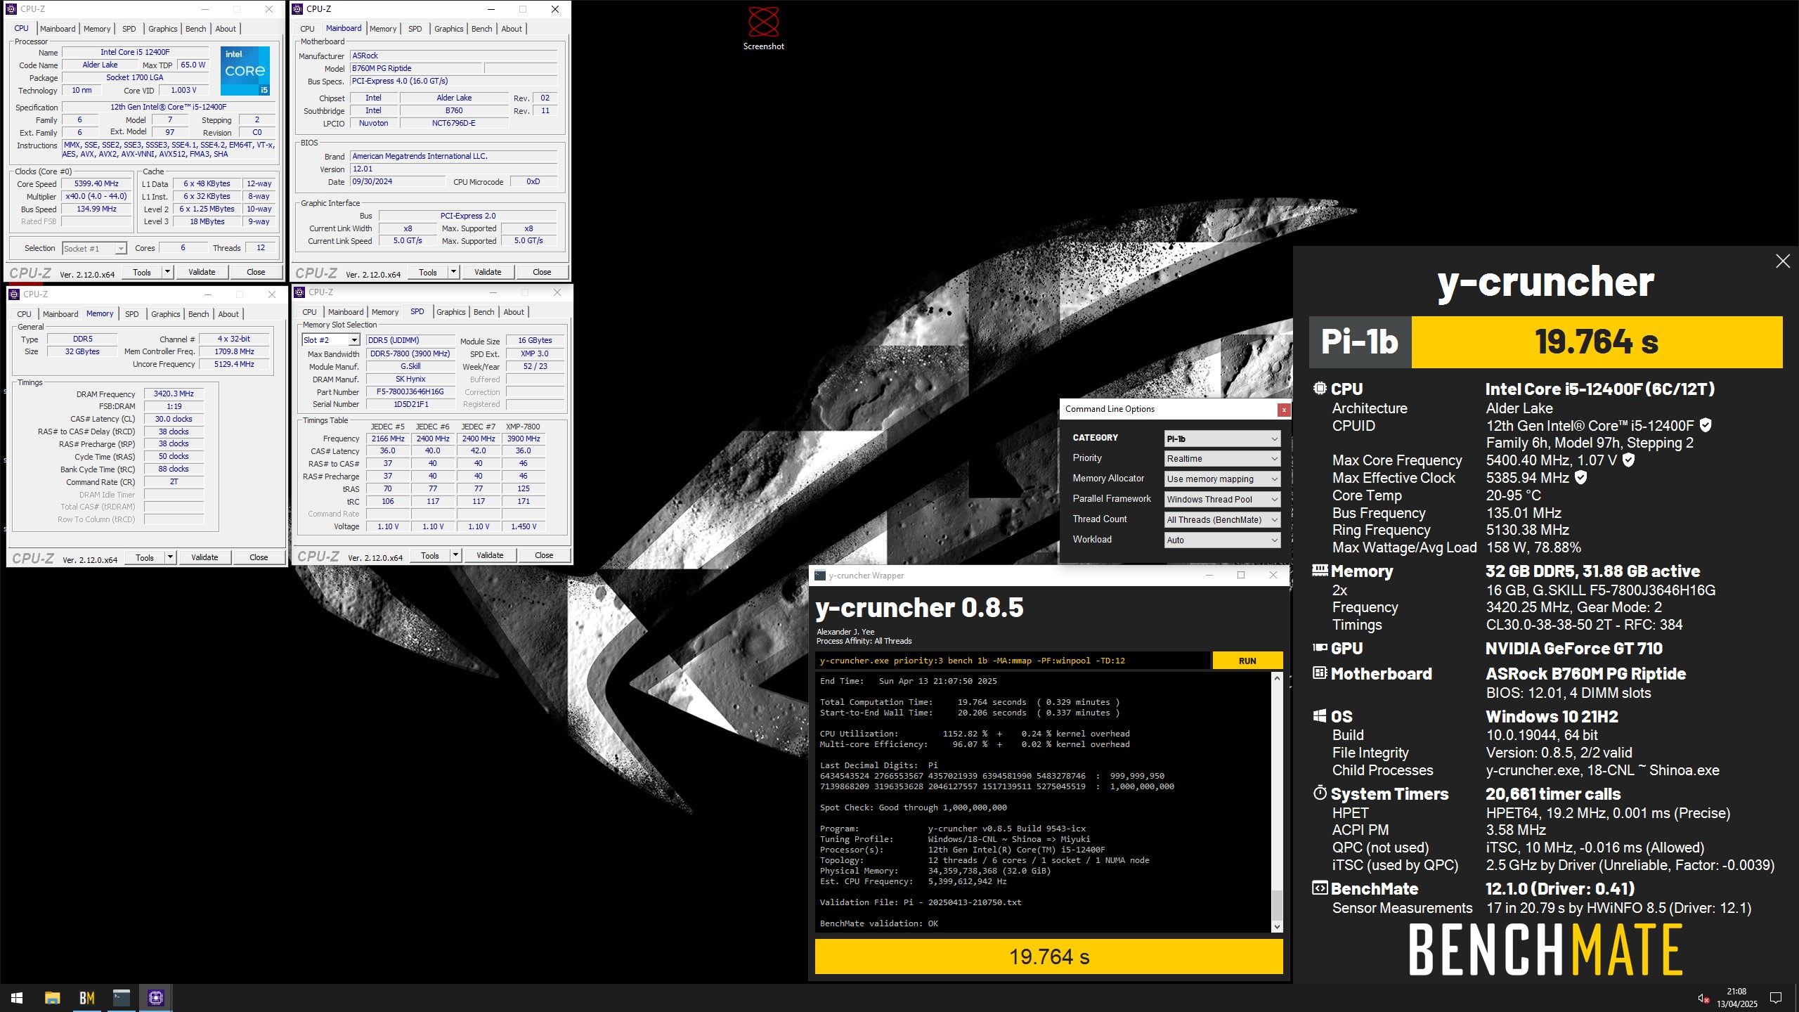Click the yellow 19.764 s result bar
This screenshot has width=1799, height=1012.
[1048, 956]
